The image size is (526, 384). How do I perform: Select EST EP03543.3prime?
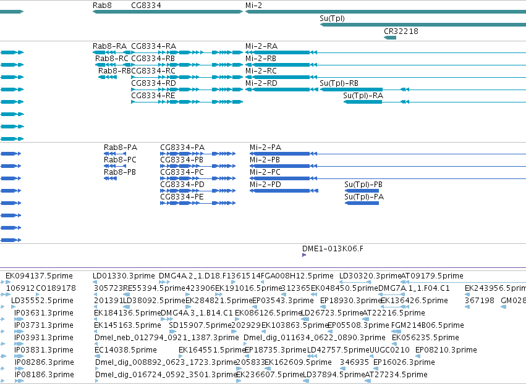283,301
